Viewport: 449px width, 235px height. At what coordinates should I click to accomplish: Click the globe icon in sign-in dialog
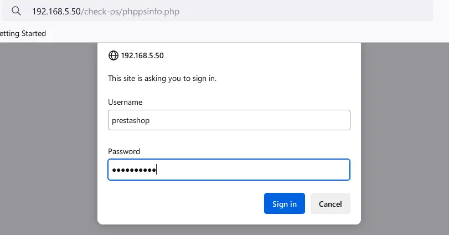tap(113, 55)
